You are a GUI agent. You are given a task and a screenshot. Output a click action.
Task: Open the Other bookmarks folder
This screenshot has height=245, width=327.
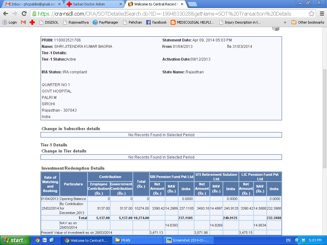[x=308, y=22]
